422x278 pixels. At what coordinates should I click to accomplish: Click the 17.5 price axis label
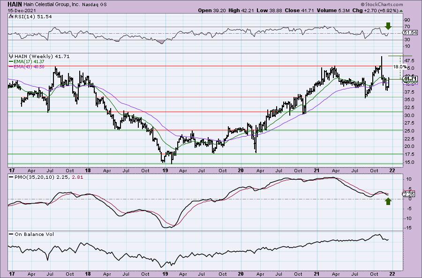pos(409,154)
